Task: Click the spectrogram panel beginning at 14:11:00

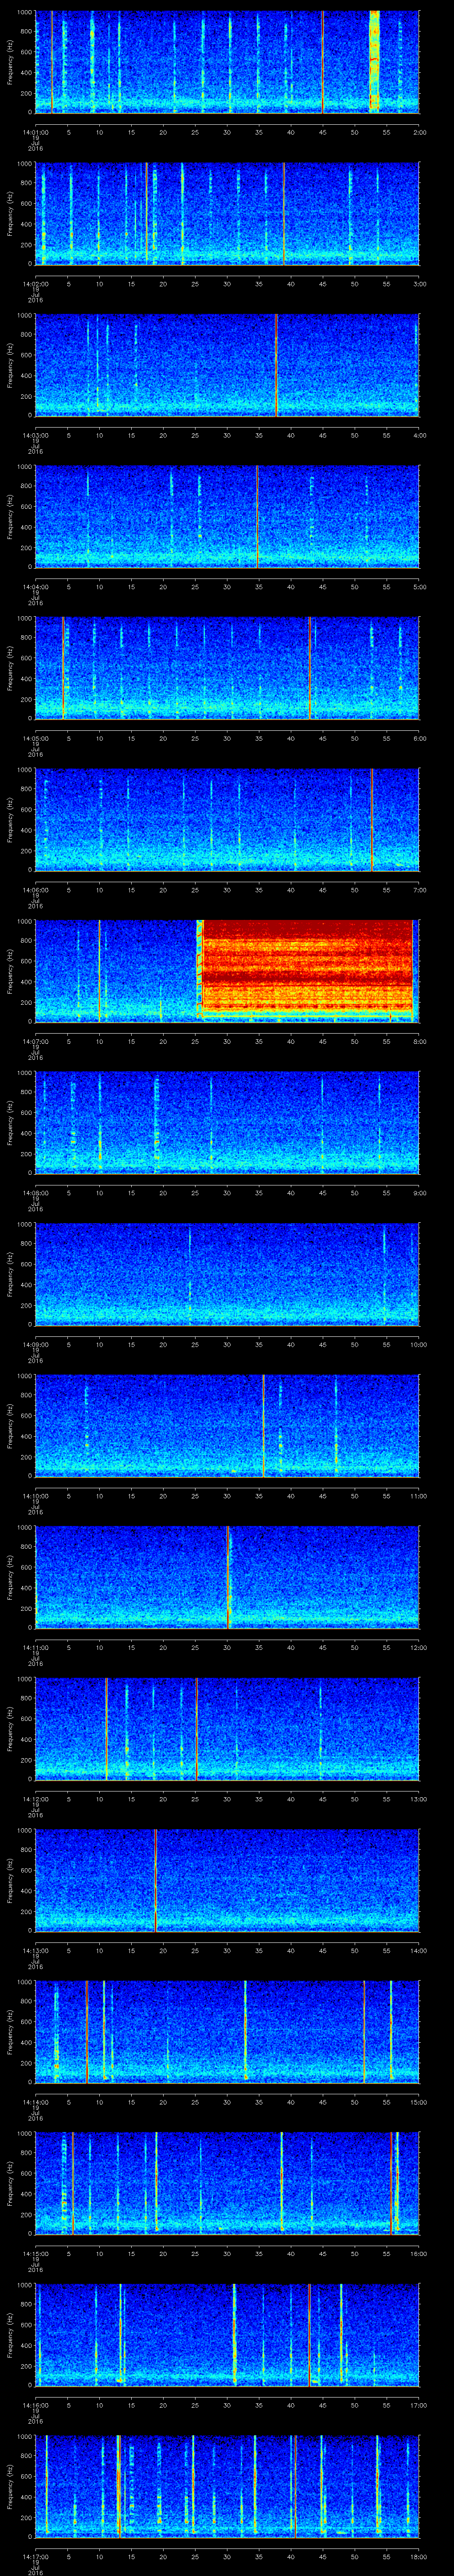Action: pyautogui.click(x=227, y=1577)
